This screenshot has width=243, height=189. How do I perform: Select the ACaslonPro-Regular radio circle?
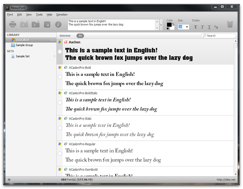pyautogui.click(x=60, y=154)
